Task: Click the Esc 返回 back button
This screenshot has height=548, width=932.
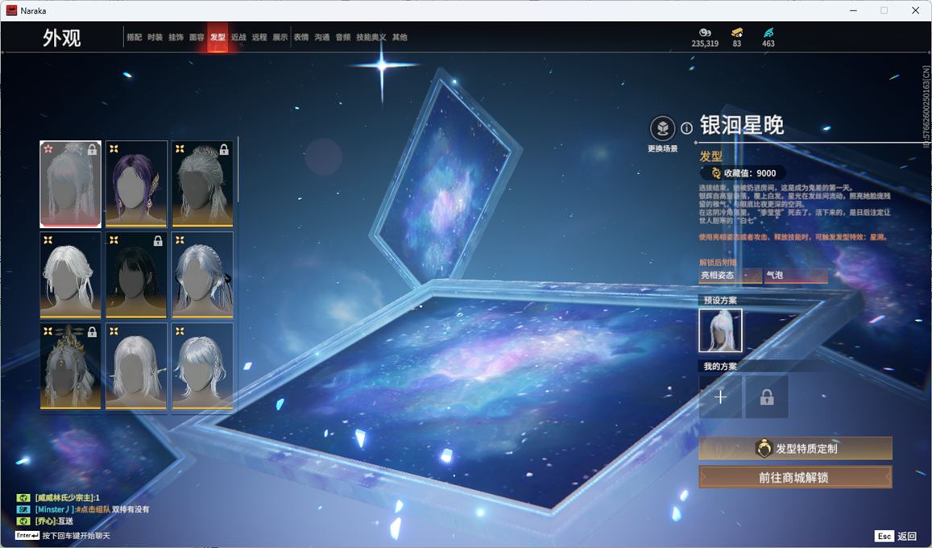Action: pyautogui.click(x=897, y=536)
